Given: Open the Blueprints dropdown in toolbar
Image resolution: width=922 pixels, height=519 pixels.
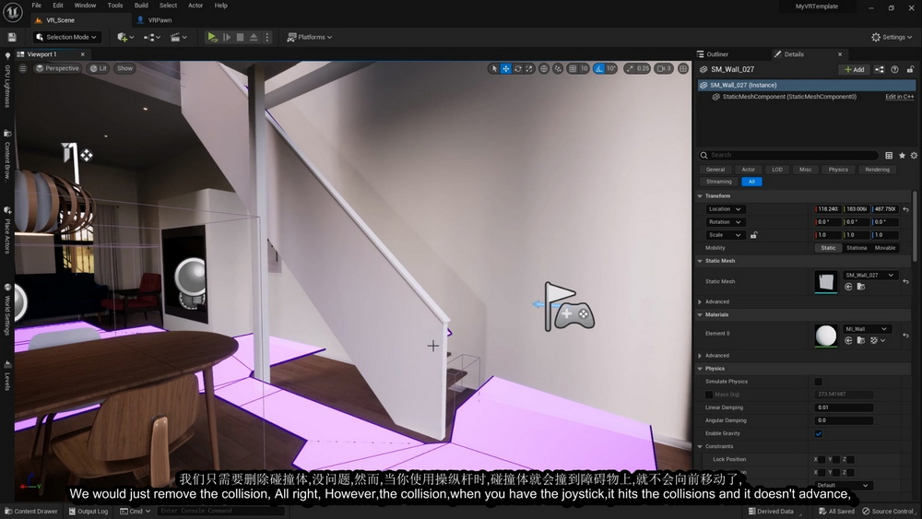Looking at the screenshot, I should tap(152, 37).
